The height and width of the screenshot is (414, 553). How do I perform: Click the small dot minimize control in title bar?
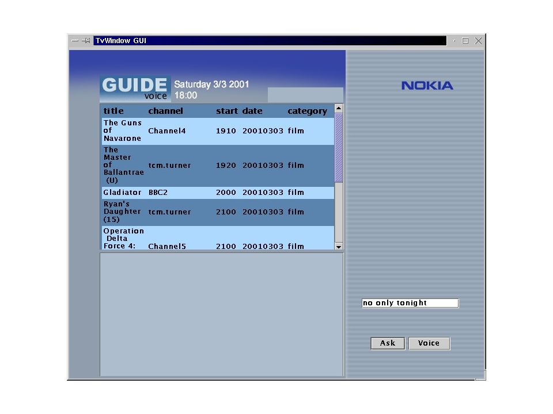pos(454,41)
